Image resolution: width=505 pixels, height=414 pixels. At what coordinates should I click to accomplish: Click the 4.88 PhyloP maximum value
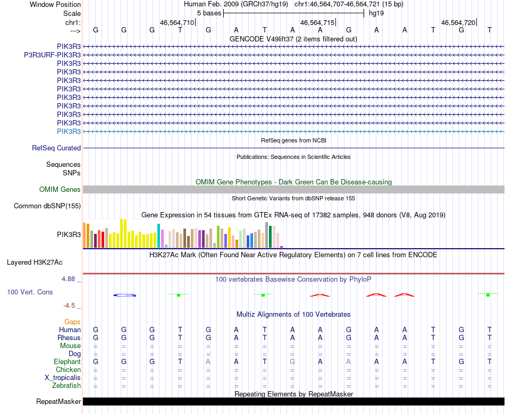[x=68, y=279]
